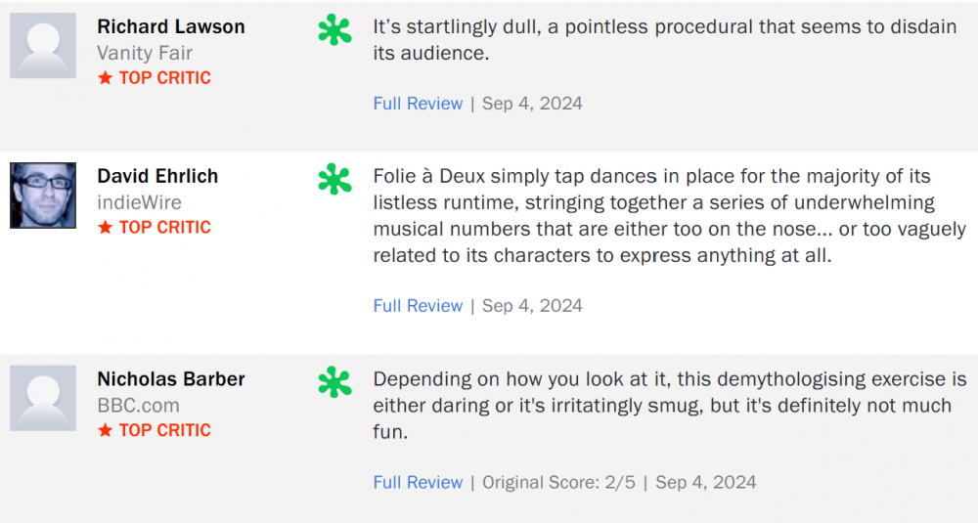Open David Ehrlich's profile photo

[43, 196]
